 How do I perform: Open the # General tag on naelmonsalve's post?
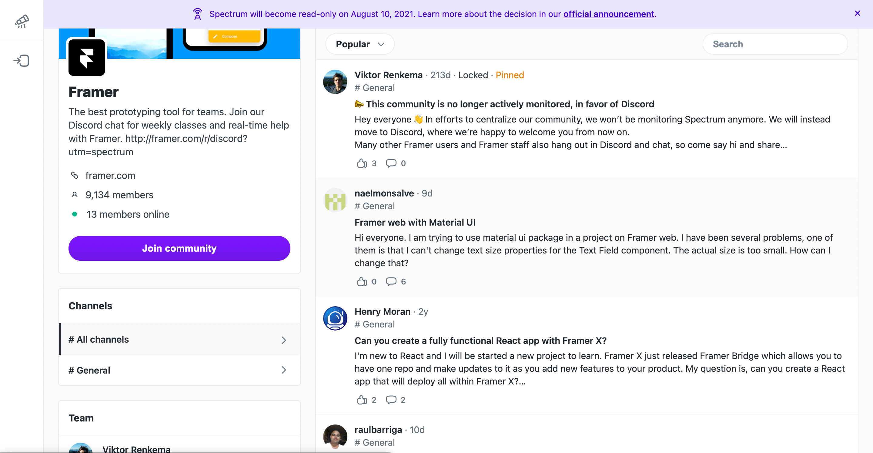click(x=374, y=206)
